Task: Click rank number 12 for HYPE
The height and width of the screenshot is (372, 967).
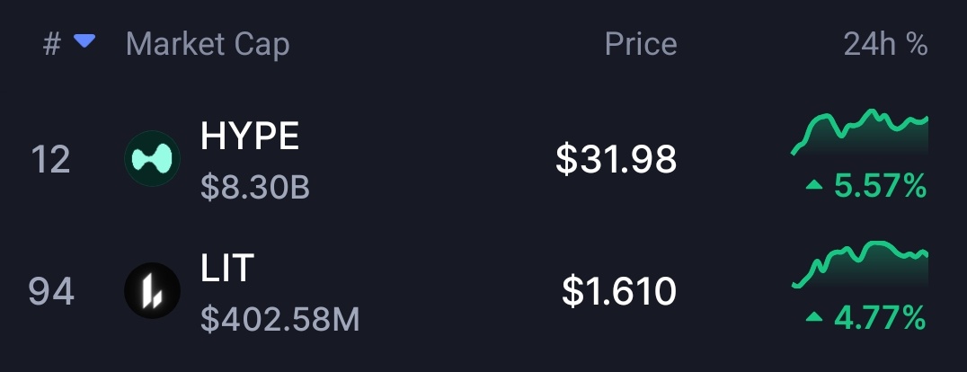Action: 50,160
